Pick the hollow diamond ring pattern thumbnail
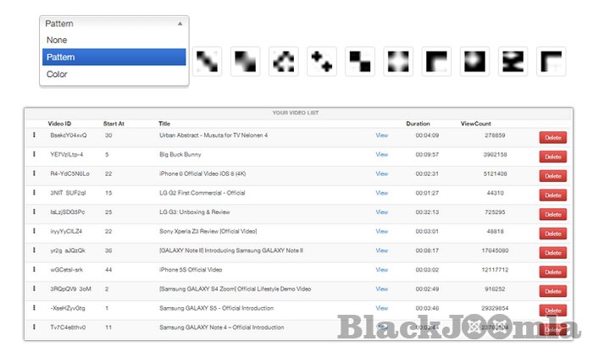Image resolution: width=593 pixels, height=352 pixels. 284,61
